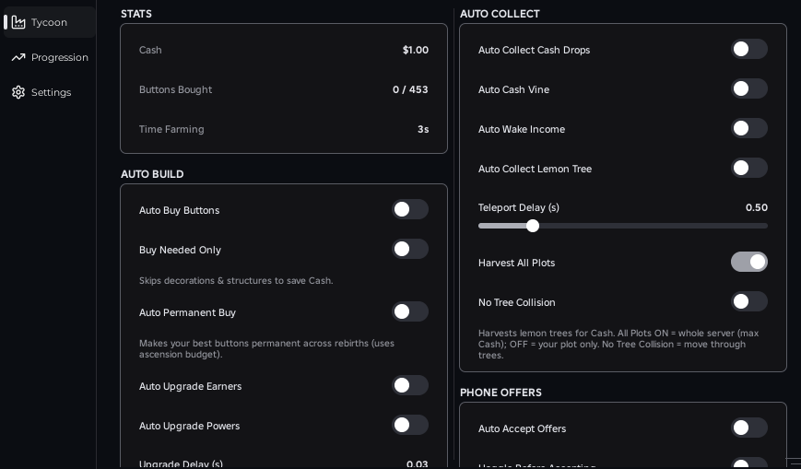Viewport: 801px width, 469px height.
Task: Click the Buttons Bought value 0 / 453
Action: pyautogui.click(x=410, y=89)
